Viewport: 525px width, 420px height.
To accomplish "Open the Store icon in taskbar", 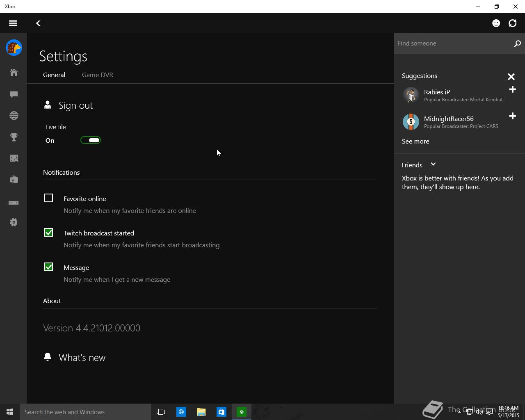I will (221, 412).
